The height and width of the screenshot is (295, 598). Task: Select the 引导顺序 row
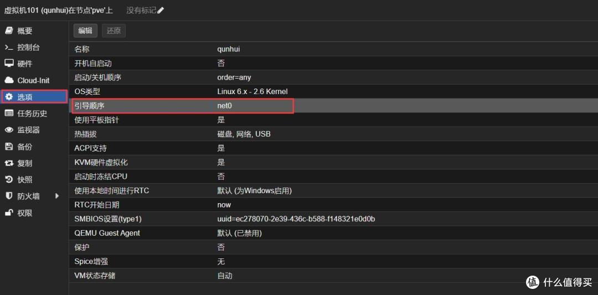tap(333, 106)
